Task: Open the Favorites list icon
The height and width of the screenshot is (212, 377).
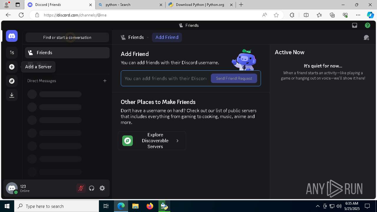Action: click(319, 15)
